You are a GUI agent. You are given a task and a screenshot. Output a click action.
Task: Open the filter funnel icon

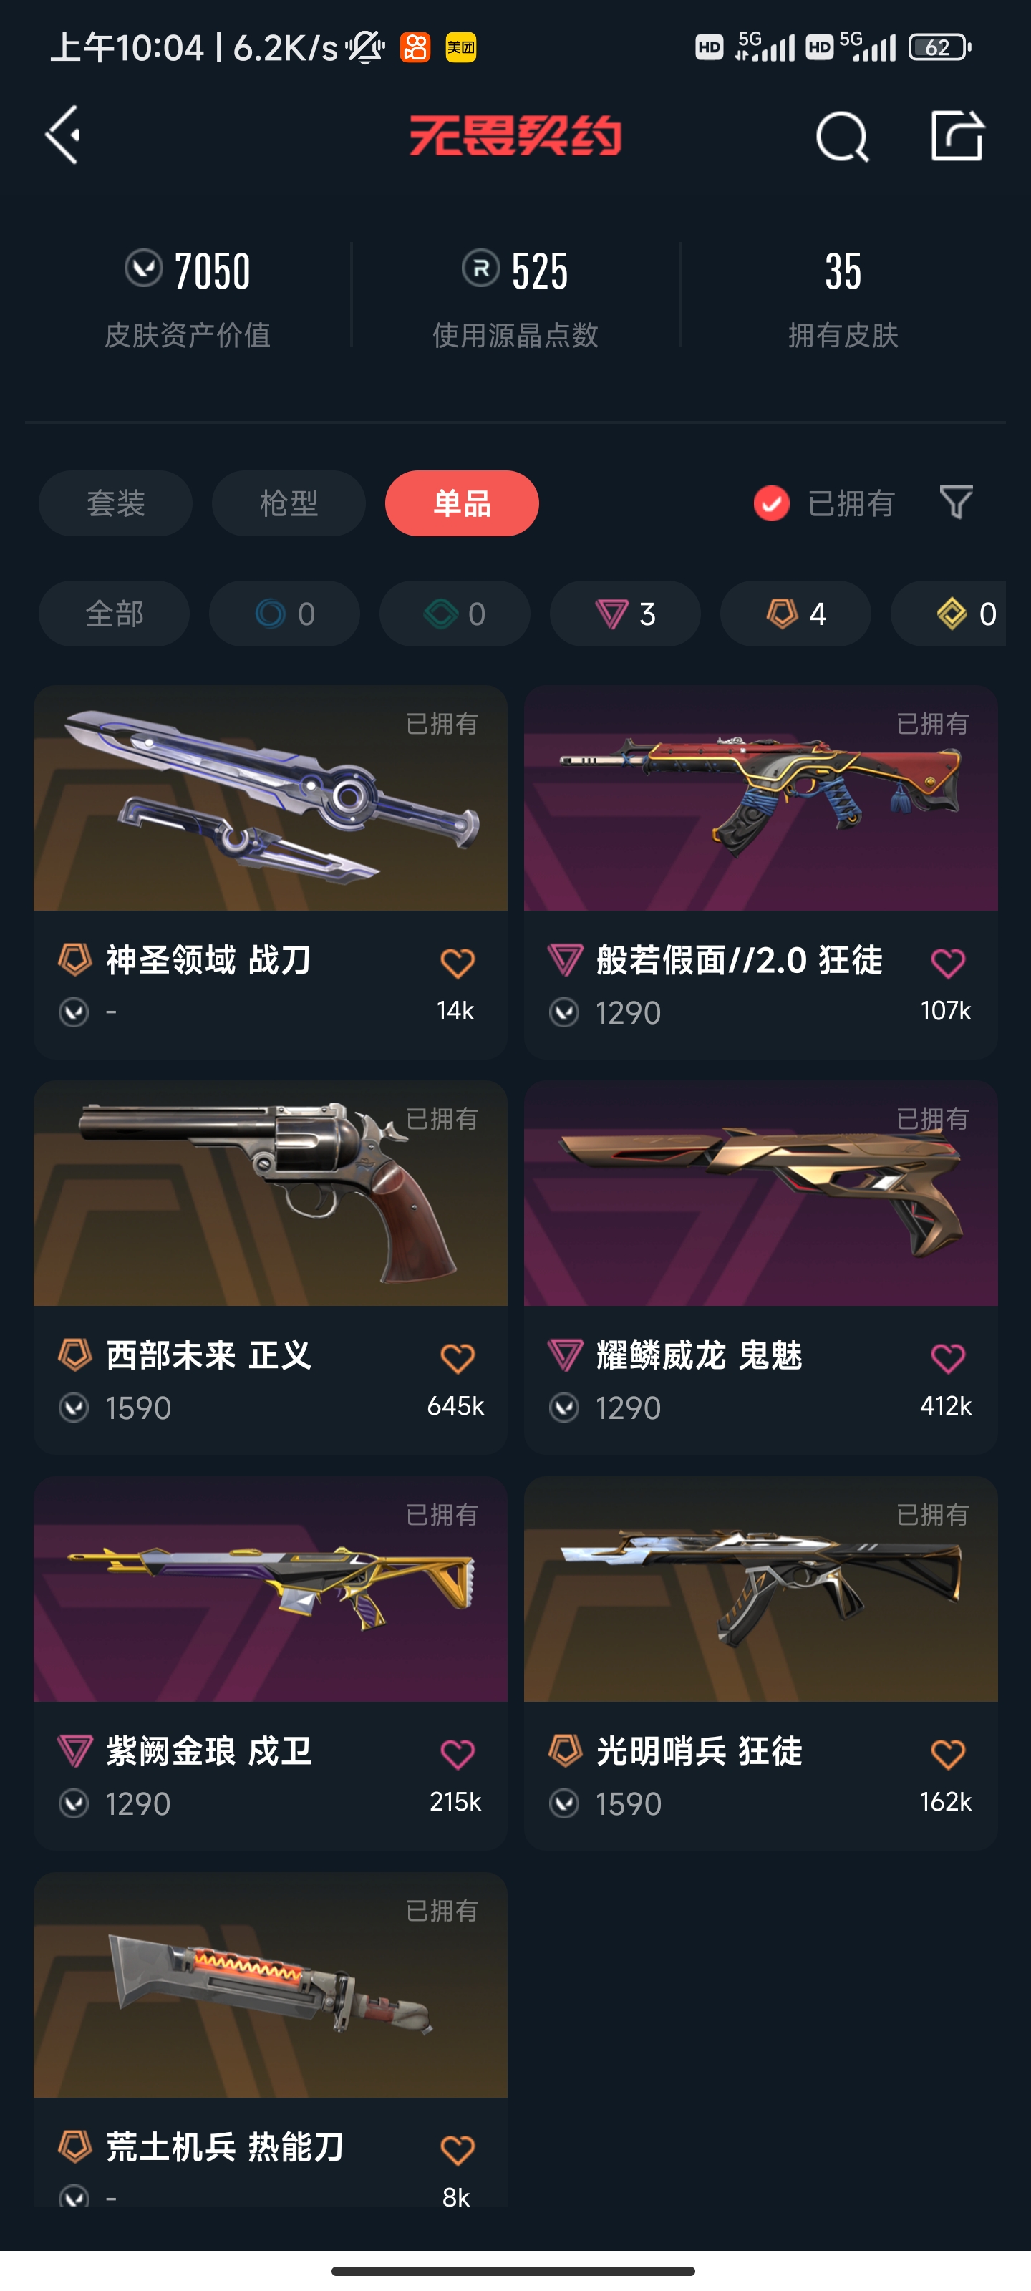(957, 503)
